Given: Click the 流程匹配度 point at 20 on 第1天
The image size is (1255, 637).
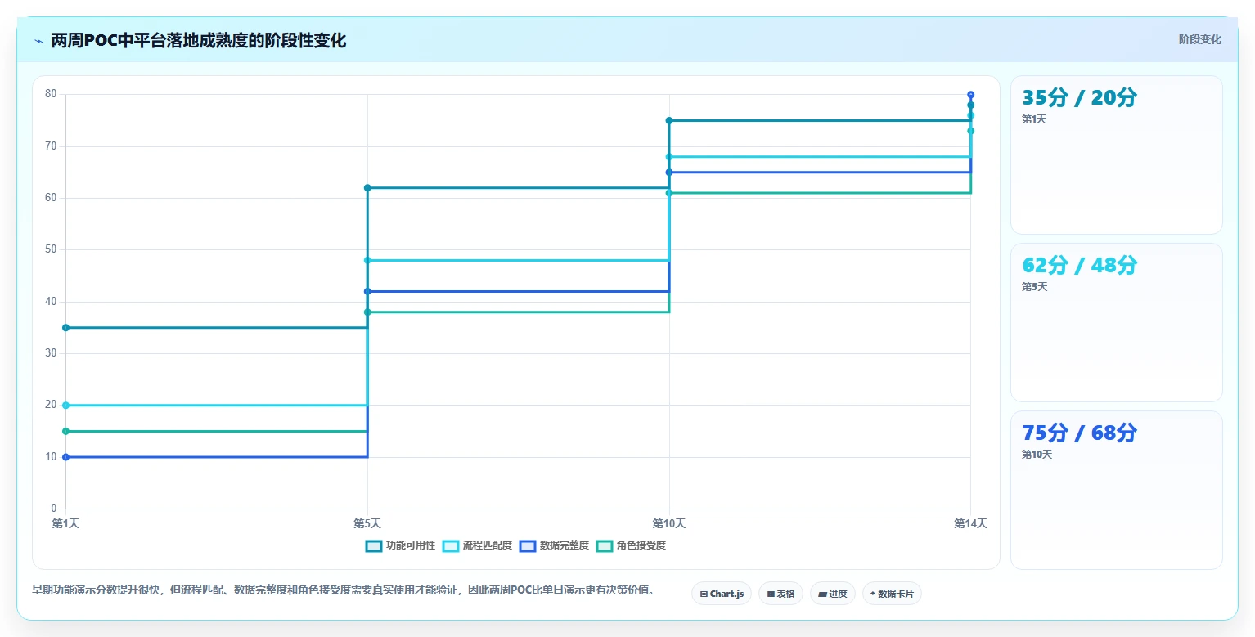Looking at the screenshot, I should coord(65,406).
